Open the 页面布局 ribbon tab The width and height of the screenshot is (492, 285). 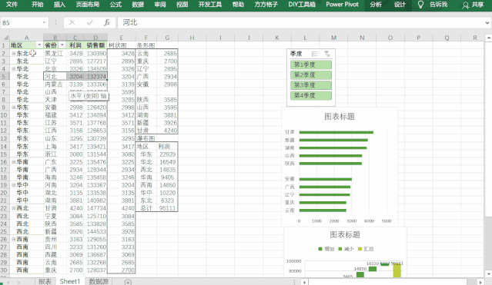point(88,5)
